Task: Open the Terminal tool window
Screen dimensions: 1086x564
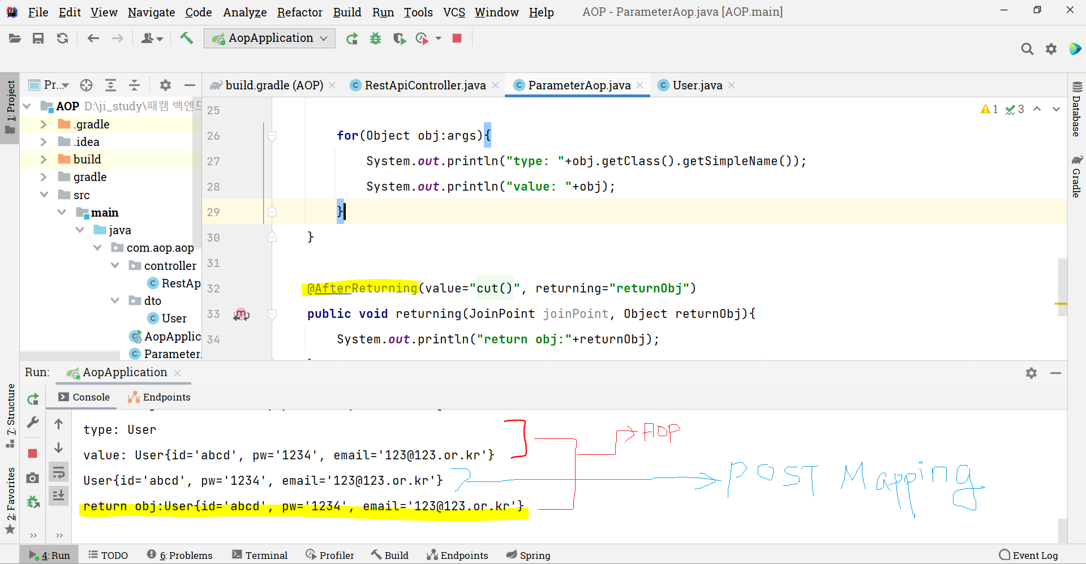Action: point(260,555)
